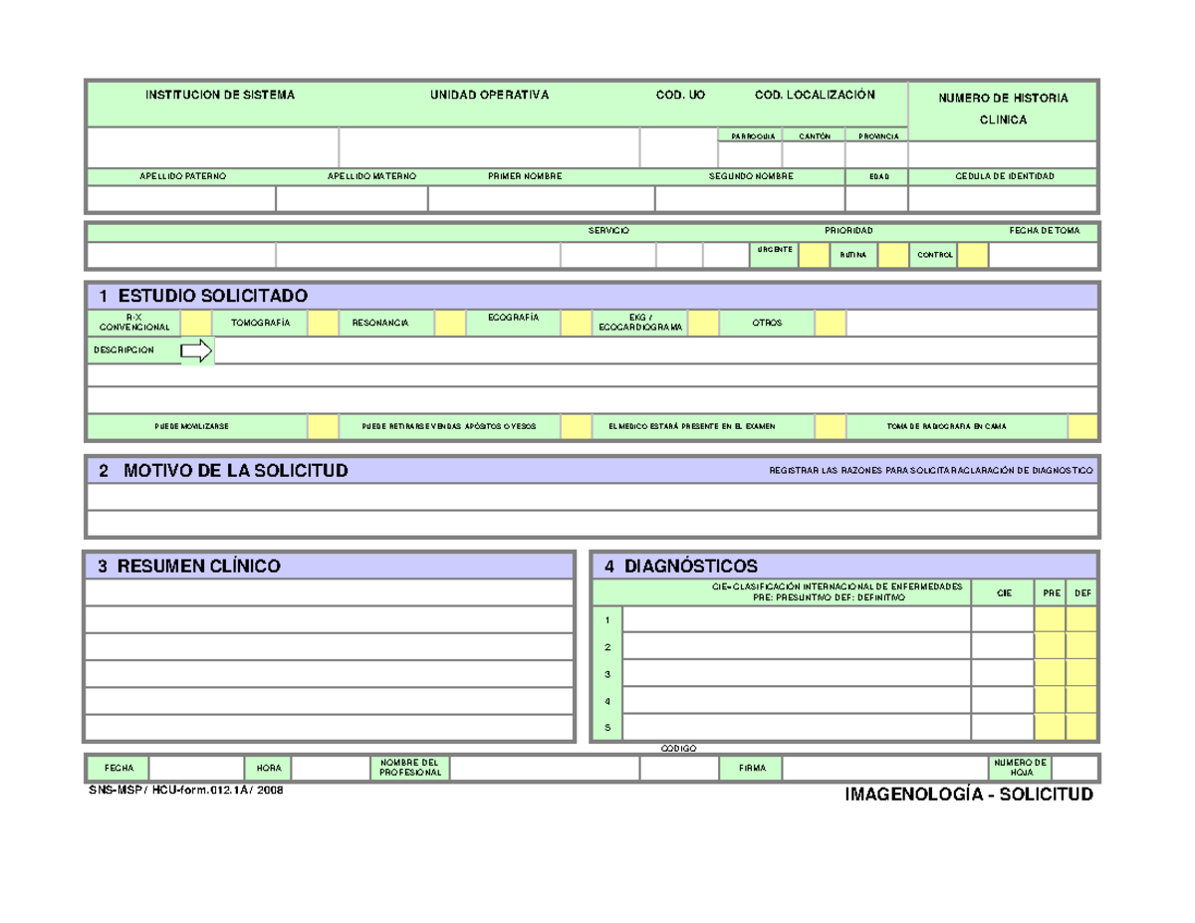Click the Apellido Paterno input field
1195x923 pixels.
181,199
